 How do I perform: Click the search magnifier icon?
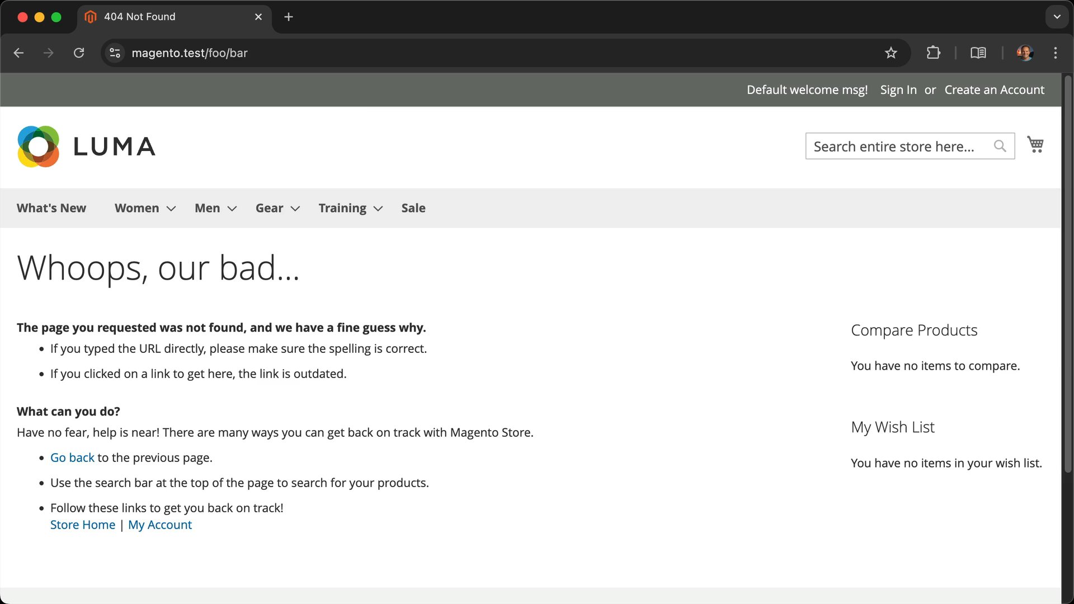(x=1000, y=146)
